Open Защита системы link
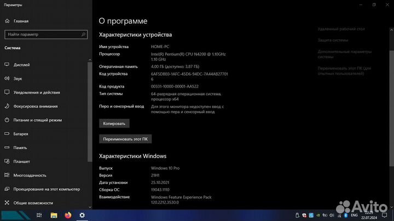Viewport: 394px width, 221px height. coord(333,40)
